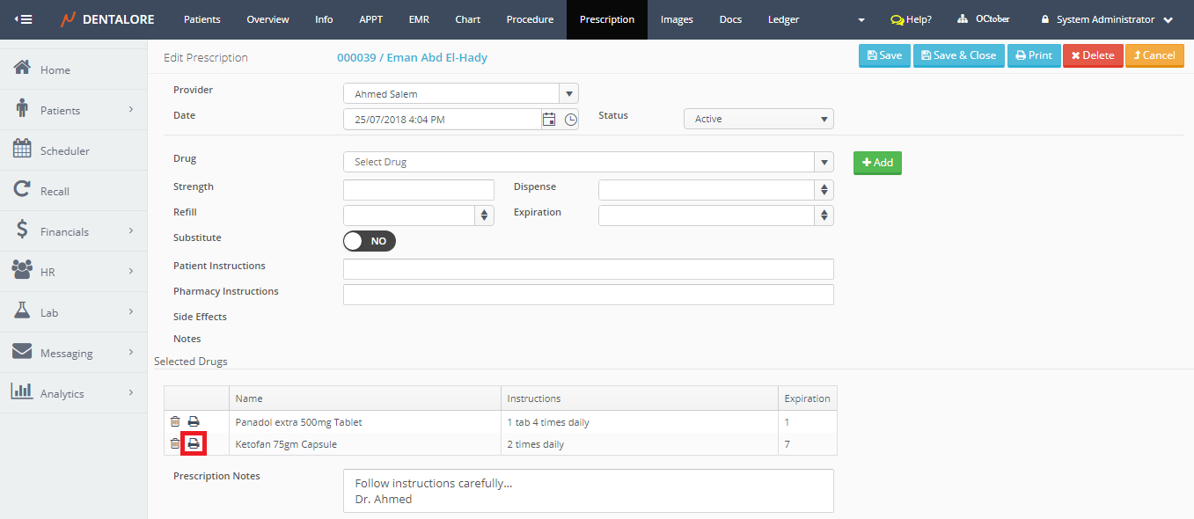
Task: Collapse sidebar with hamburger menu icon
Action: (24, 19)
